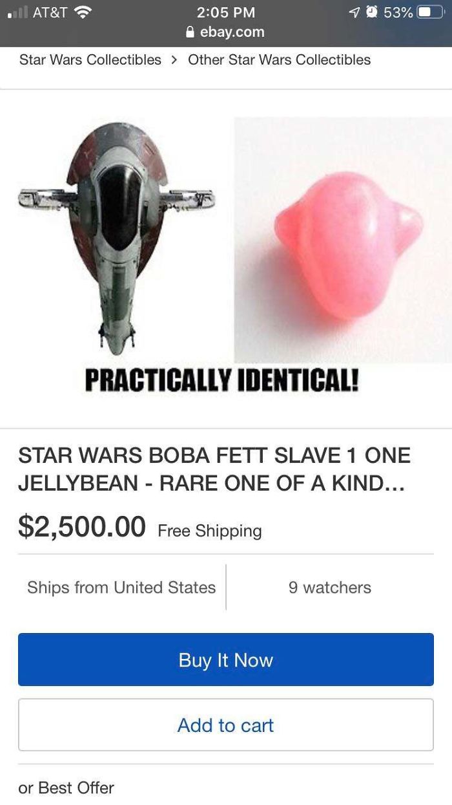452x805 pixels.
Task: Open the Slave 1 spaceship photo
Action: click(x=118, y=239)
